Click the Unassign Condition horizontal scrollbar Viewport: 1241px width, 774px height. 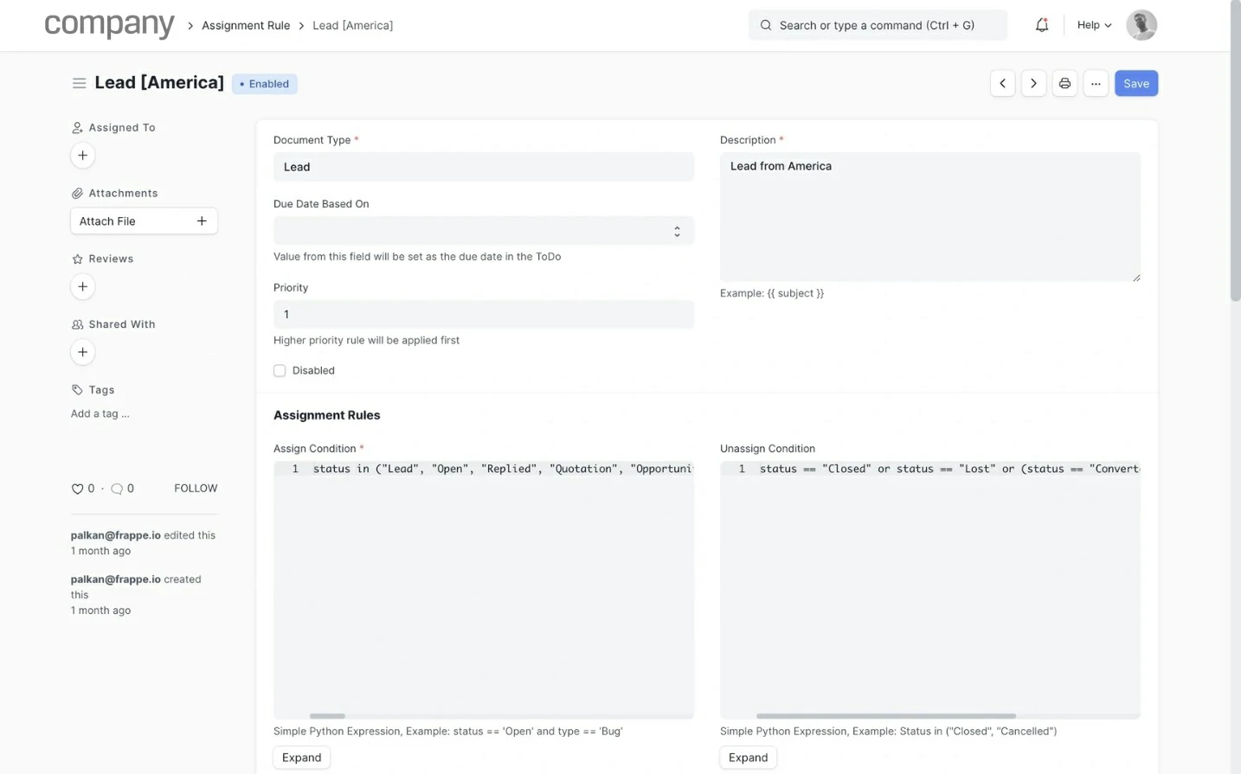885,716
